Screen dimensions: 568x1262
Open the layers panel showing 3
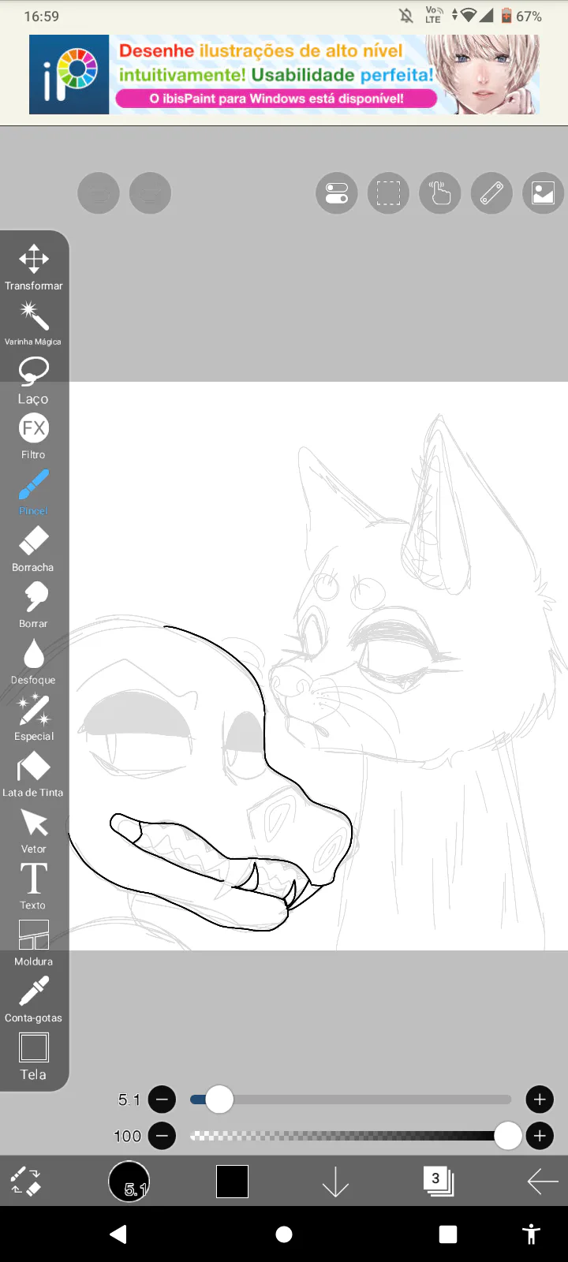coord(438,1181)
